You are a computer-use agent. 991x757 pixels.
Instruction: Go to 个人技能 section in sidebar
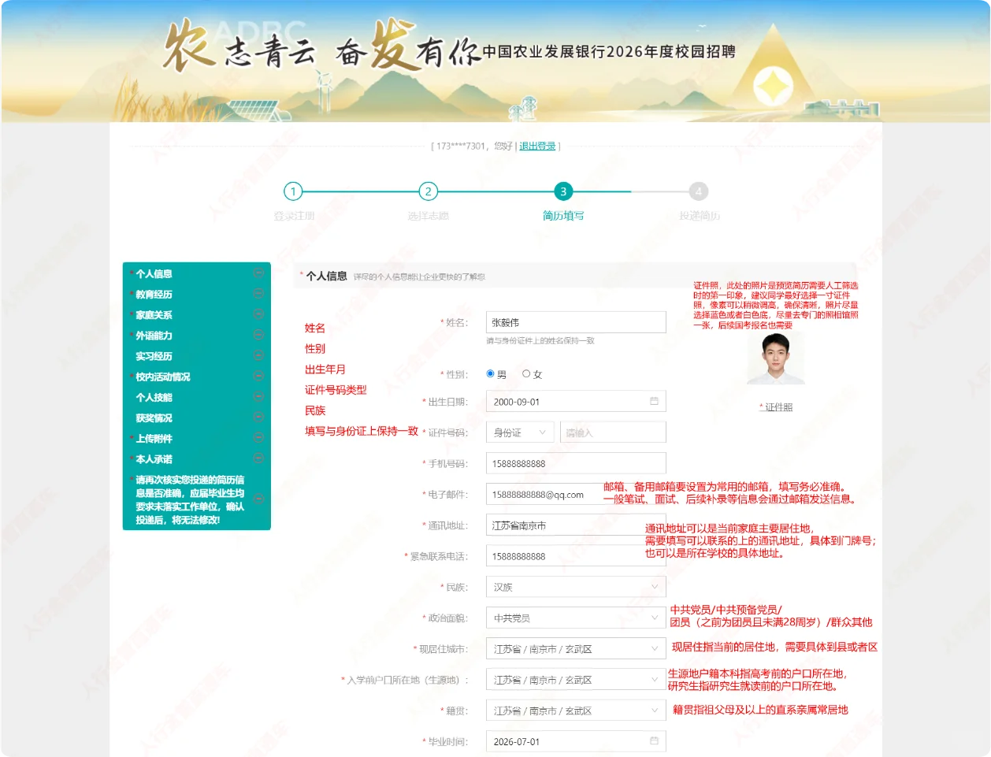point(154,397)
